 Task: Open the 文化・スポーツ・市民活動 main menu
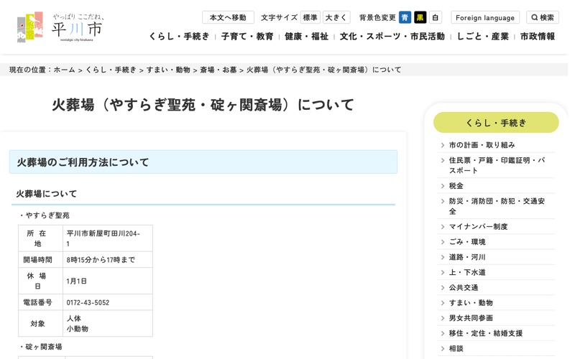tap(392, 37)
